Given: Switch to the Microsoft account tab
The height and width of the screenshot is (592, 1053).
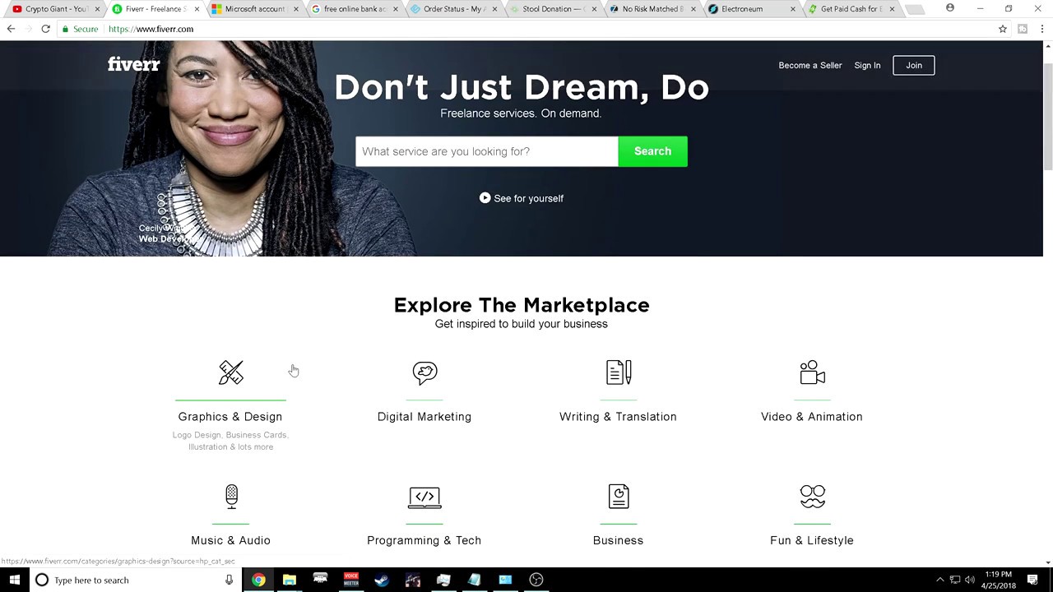Looking at the screenshot, I should (x=254, y=9).
